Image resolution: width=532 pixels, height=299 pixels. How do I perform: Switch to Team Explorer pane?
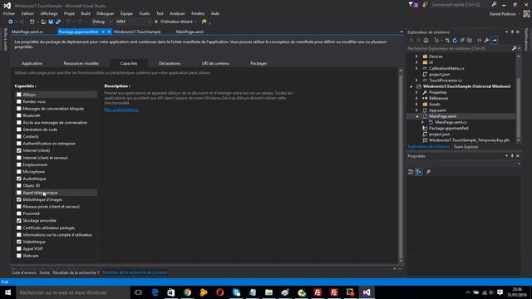click(x=465, y=147)
